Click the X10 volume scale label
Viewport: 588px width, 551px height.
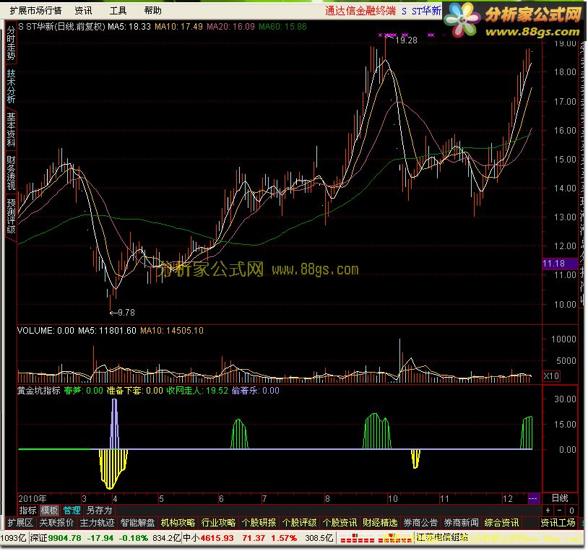click(552, 376)
